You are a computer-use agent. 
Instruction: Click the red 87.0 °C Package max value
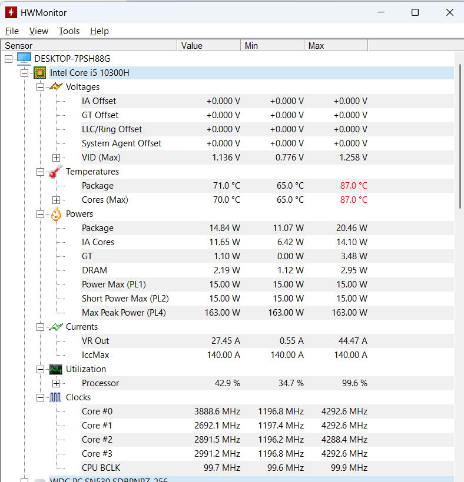click(353, 186)
